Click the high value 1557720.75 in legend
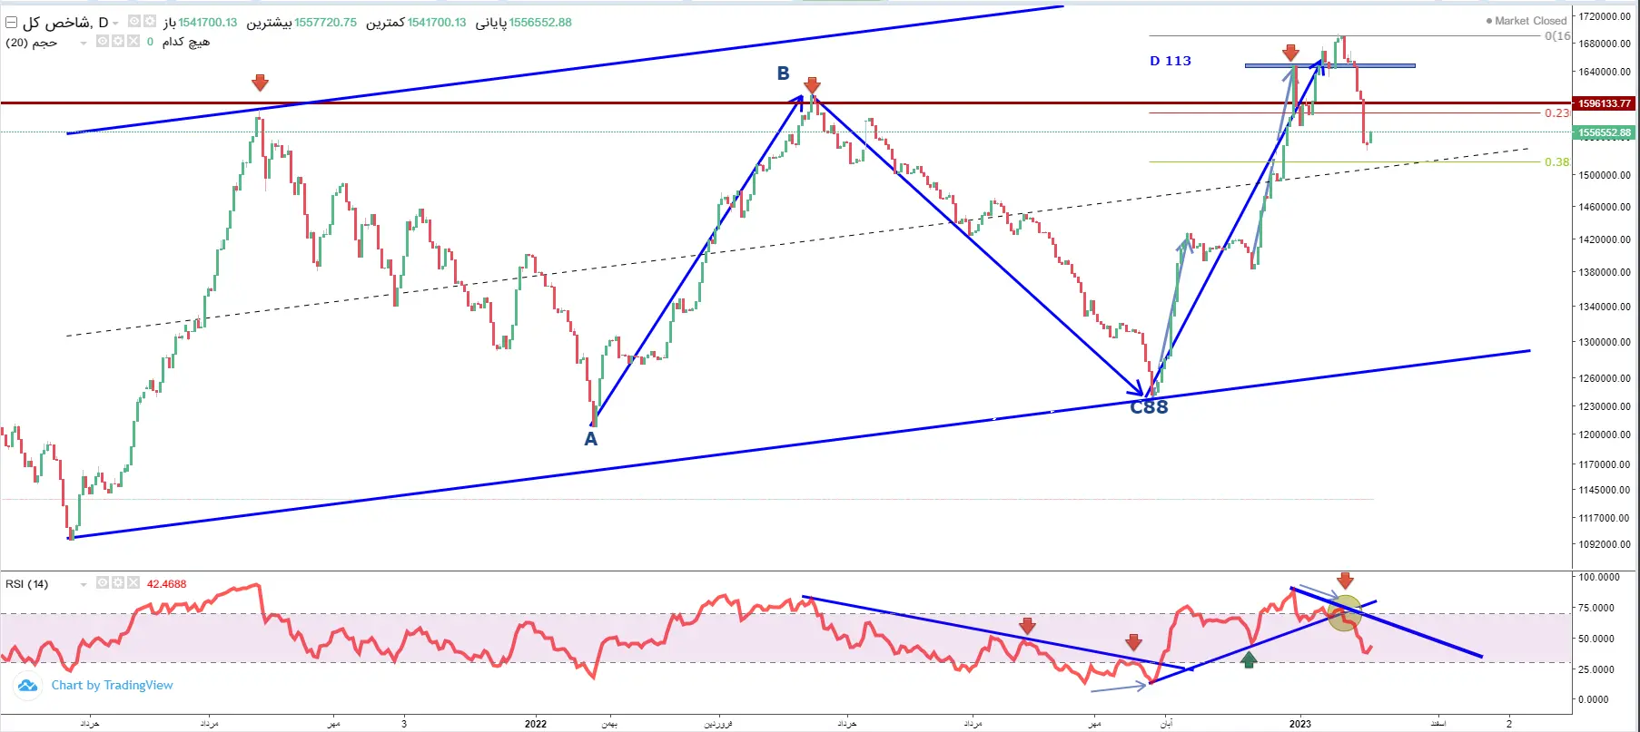The width and height of the screenshot is (1640, 732). coord(325,23)
